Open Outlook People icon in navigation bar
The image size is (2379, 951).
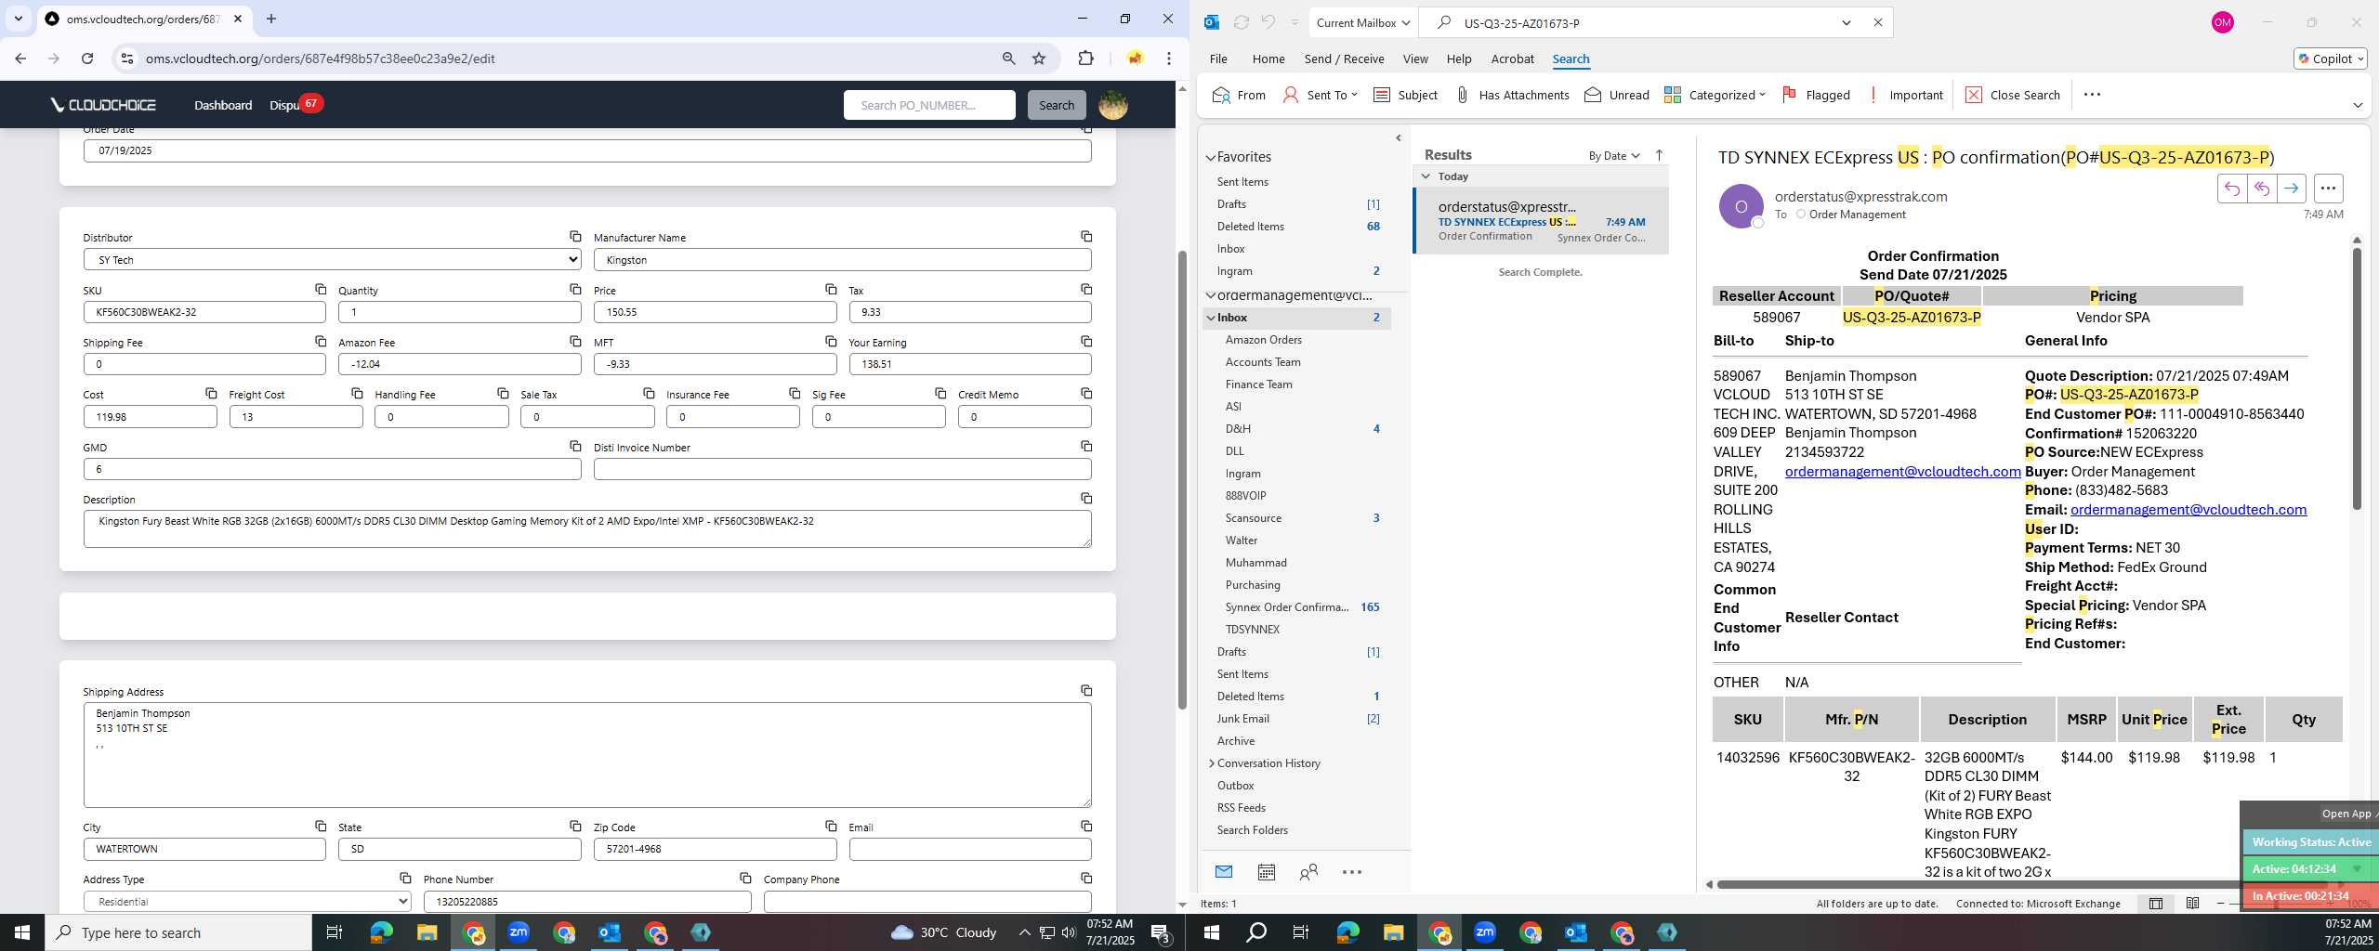(1308, 872)
